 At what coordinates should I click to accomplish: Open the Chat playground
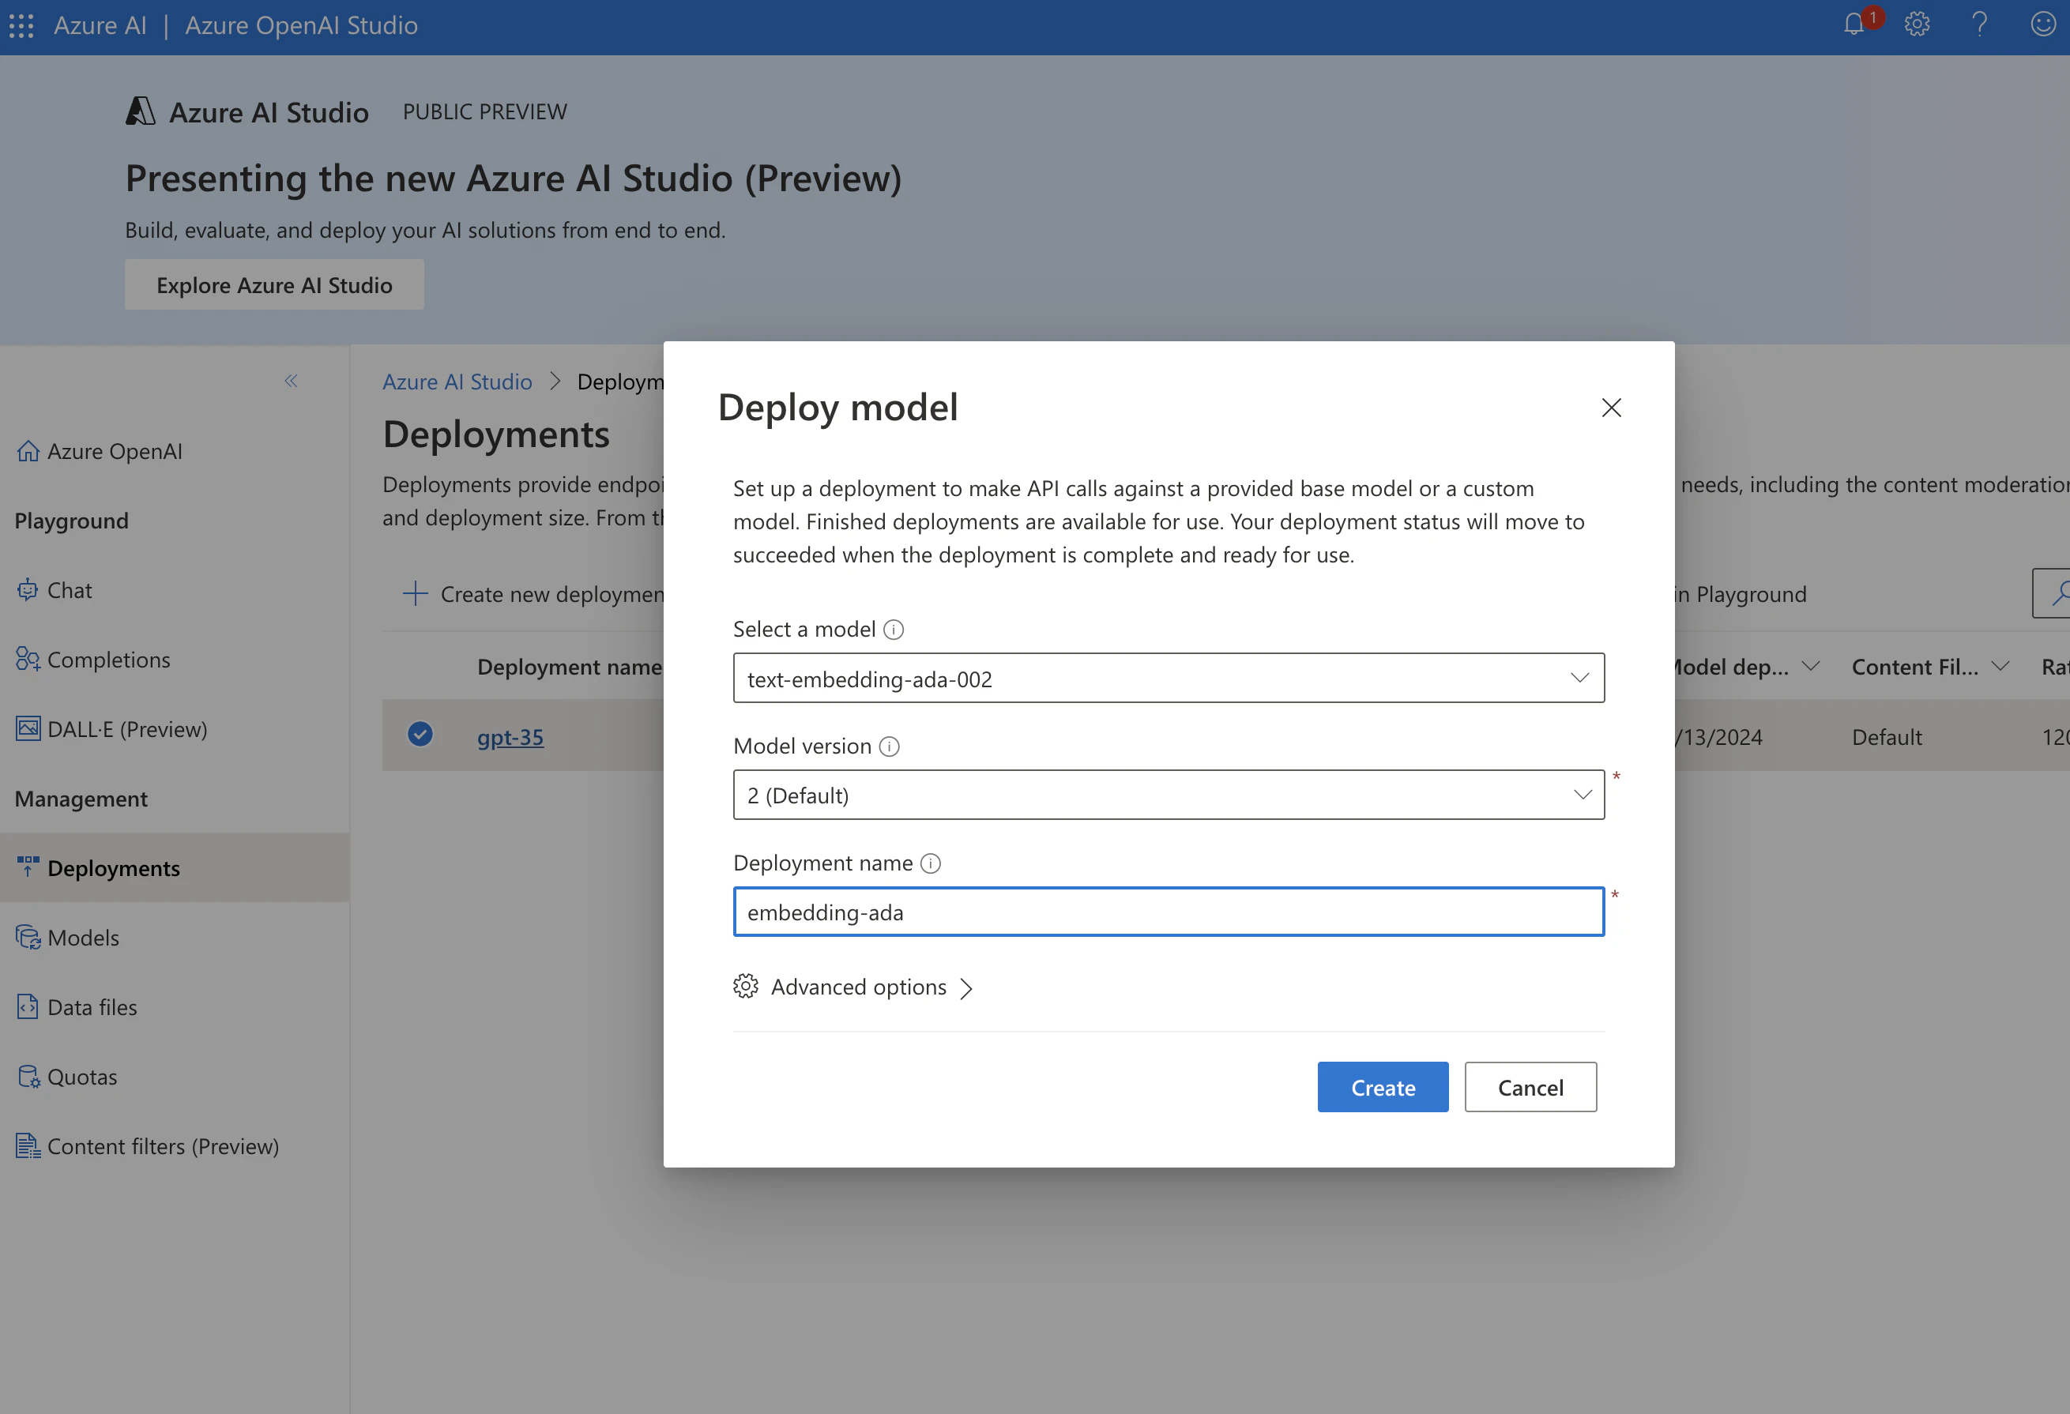click(x=55, y=590)
